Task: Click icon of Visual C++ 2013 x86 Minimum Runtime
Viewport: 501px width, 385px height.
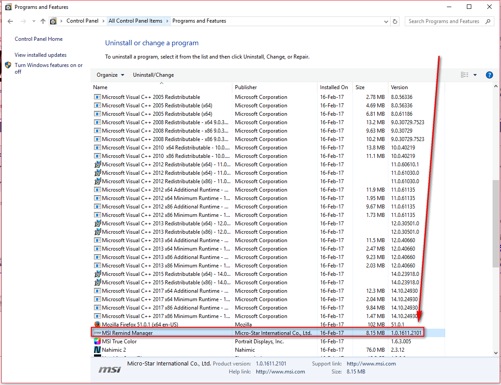Action: [x=98, y=265]
